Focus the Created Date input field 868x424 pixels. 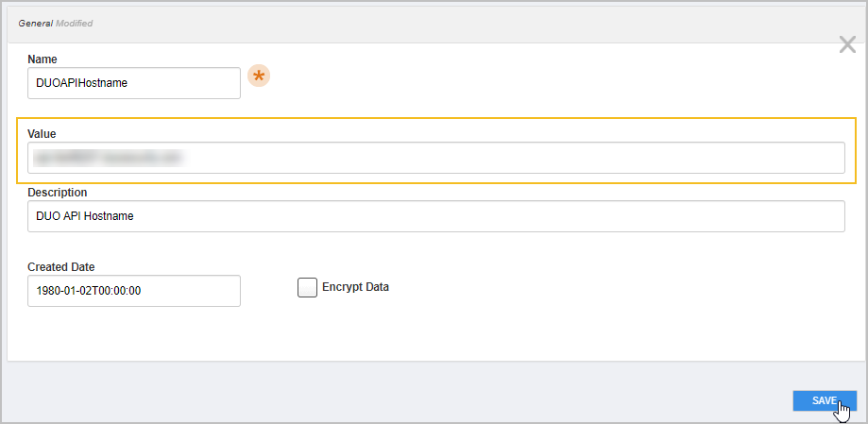134,291
